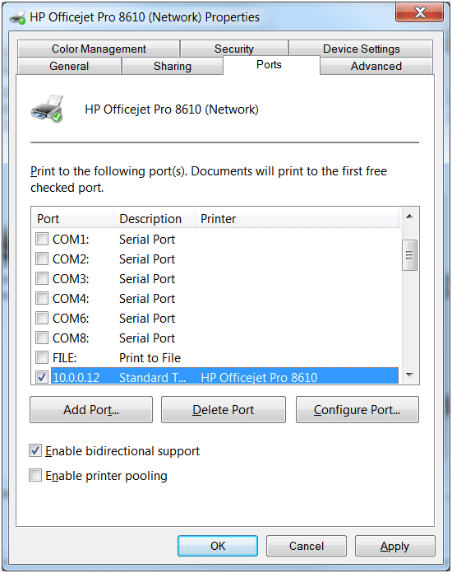The image size is (452, 573).
Task: Click the large HP Officejet printer icon
Action: tap(47, 109)
